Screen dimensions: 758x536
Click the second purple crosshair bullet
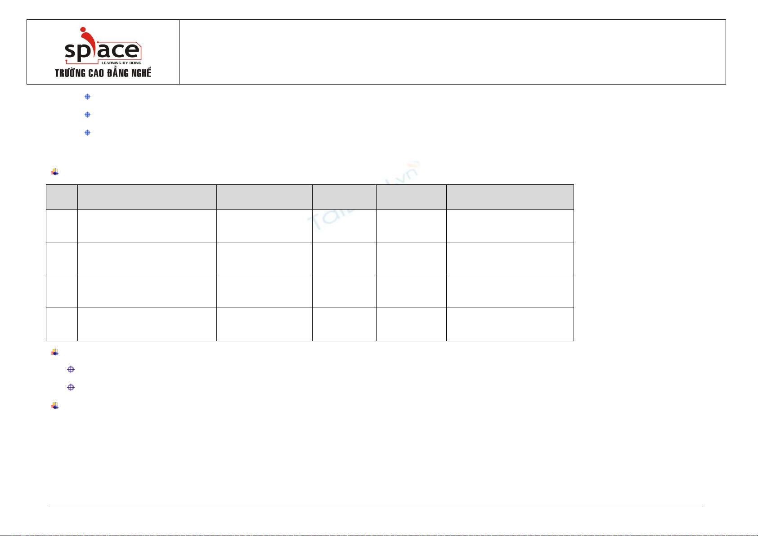(x=71, y=387)
